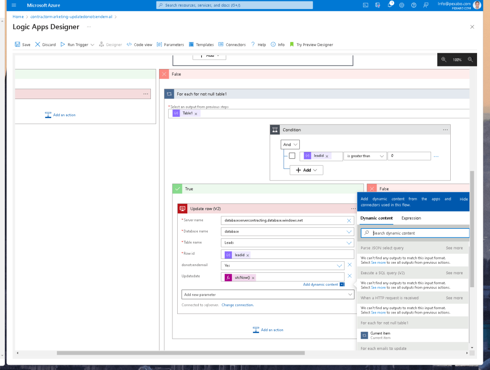Open the account profile avatar
This screenshot has height=370, width=490.
point(477,5)
